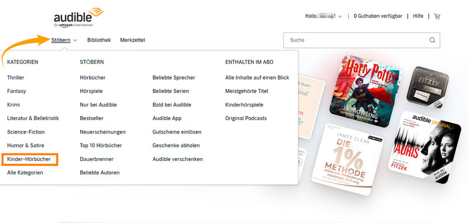
Task: Choose Geschenke abholen
Action: tap(176, 145)
